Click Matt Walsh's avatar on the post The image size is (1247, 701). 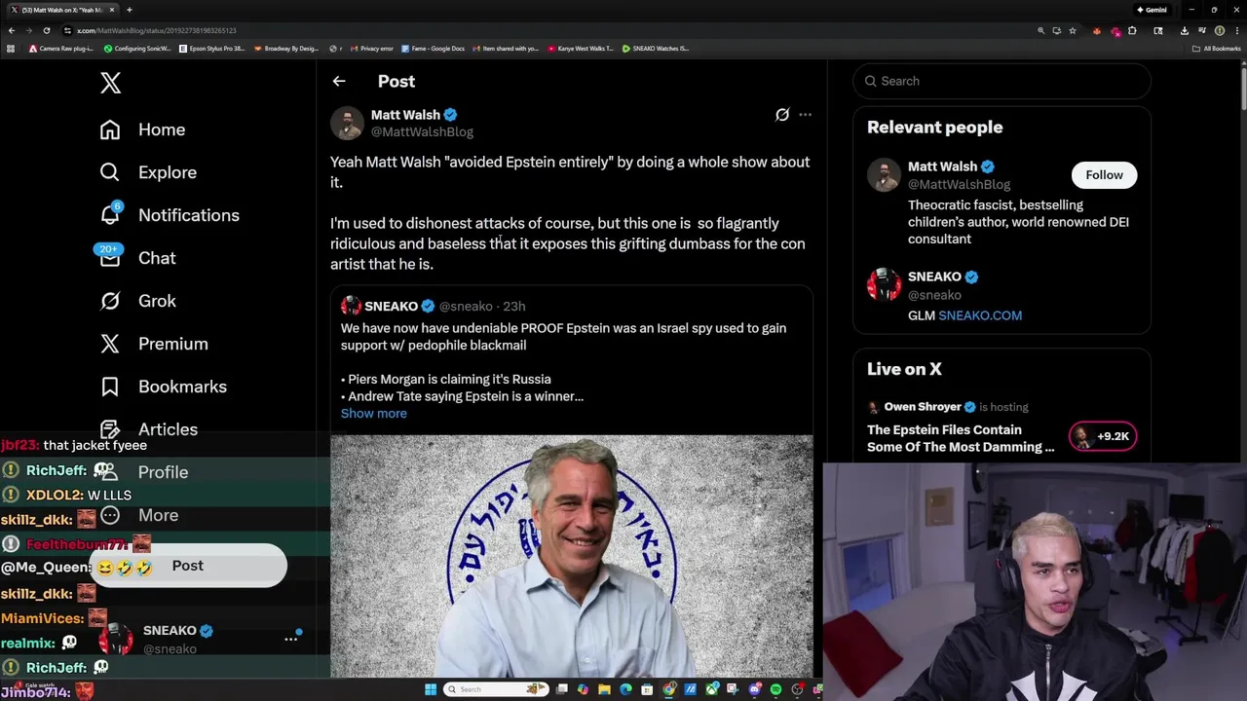click(x=347, y=123)
